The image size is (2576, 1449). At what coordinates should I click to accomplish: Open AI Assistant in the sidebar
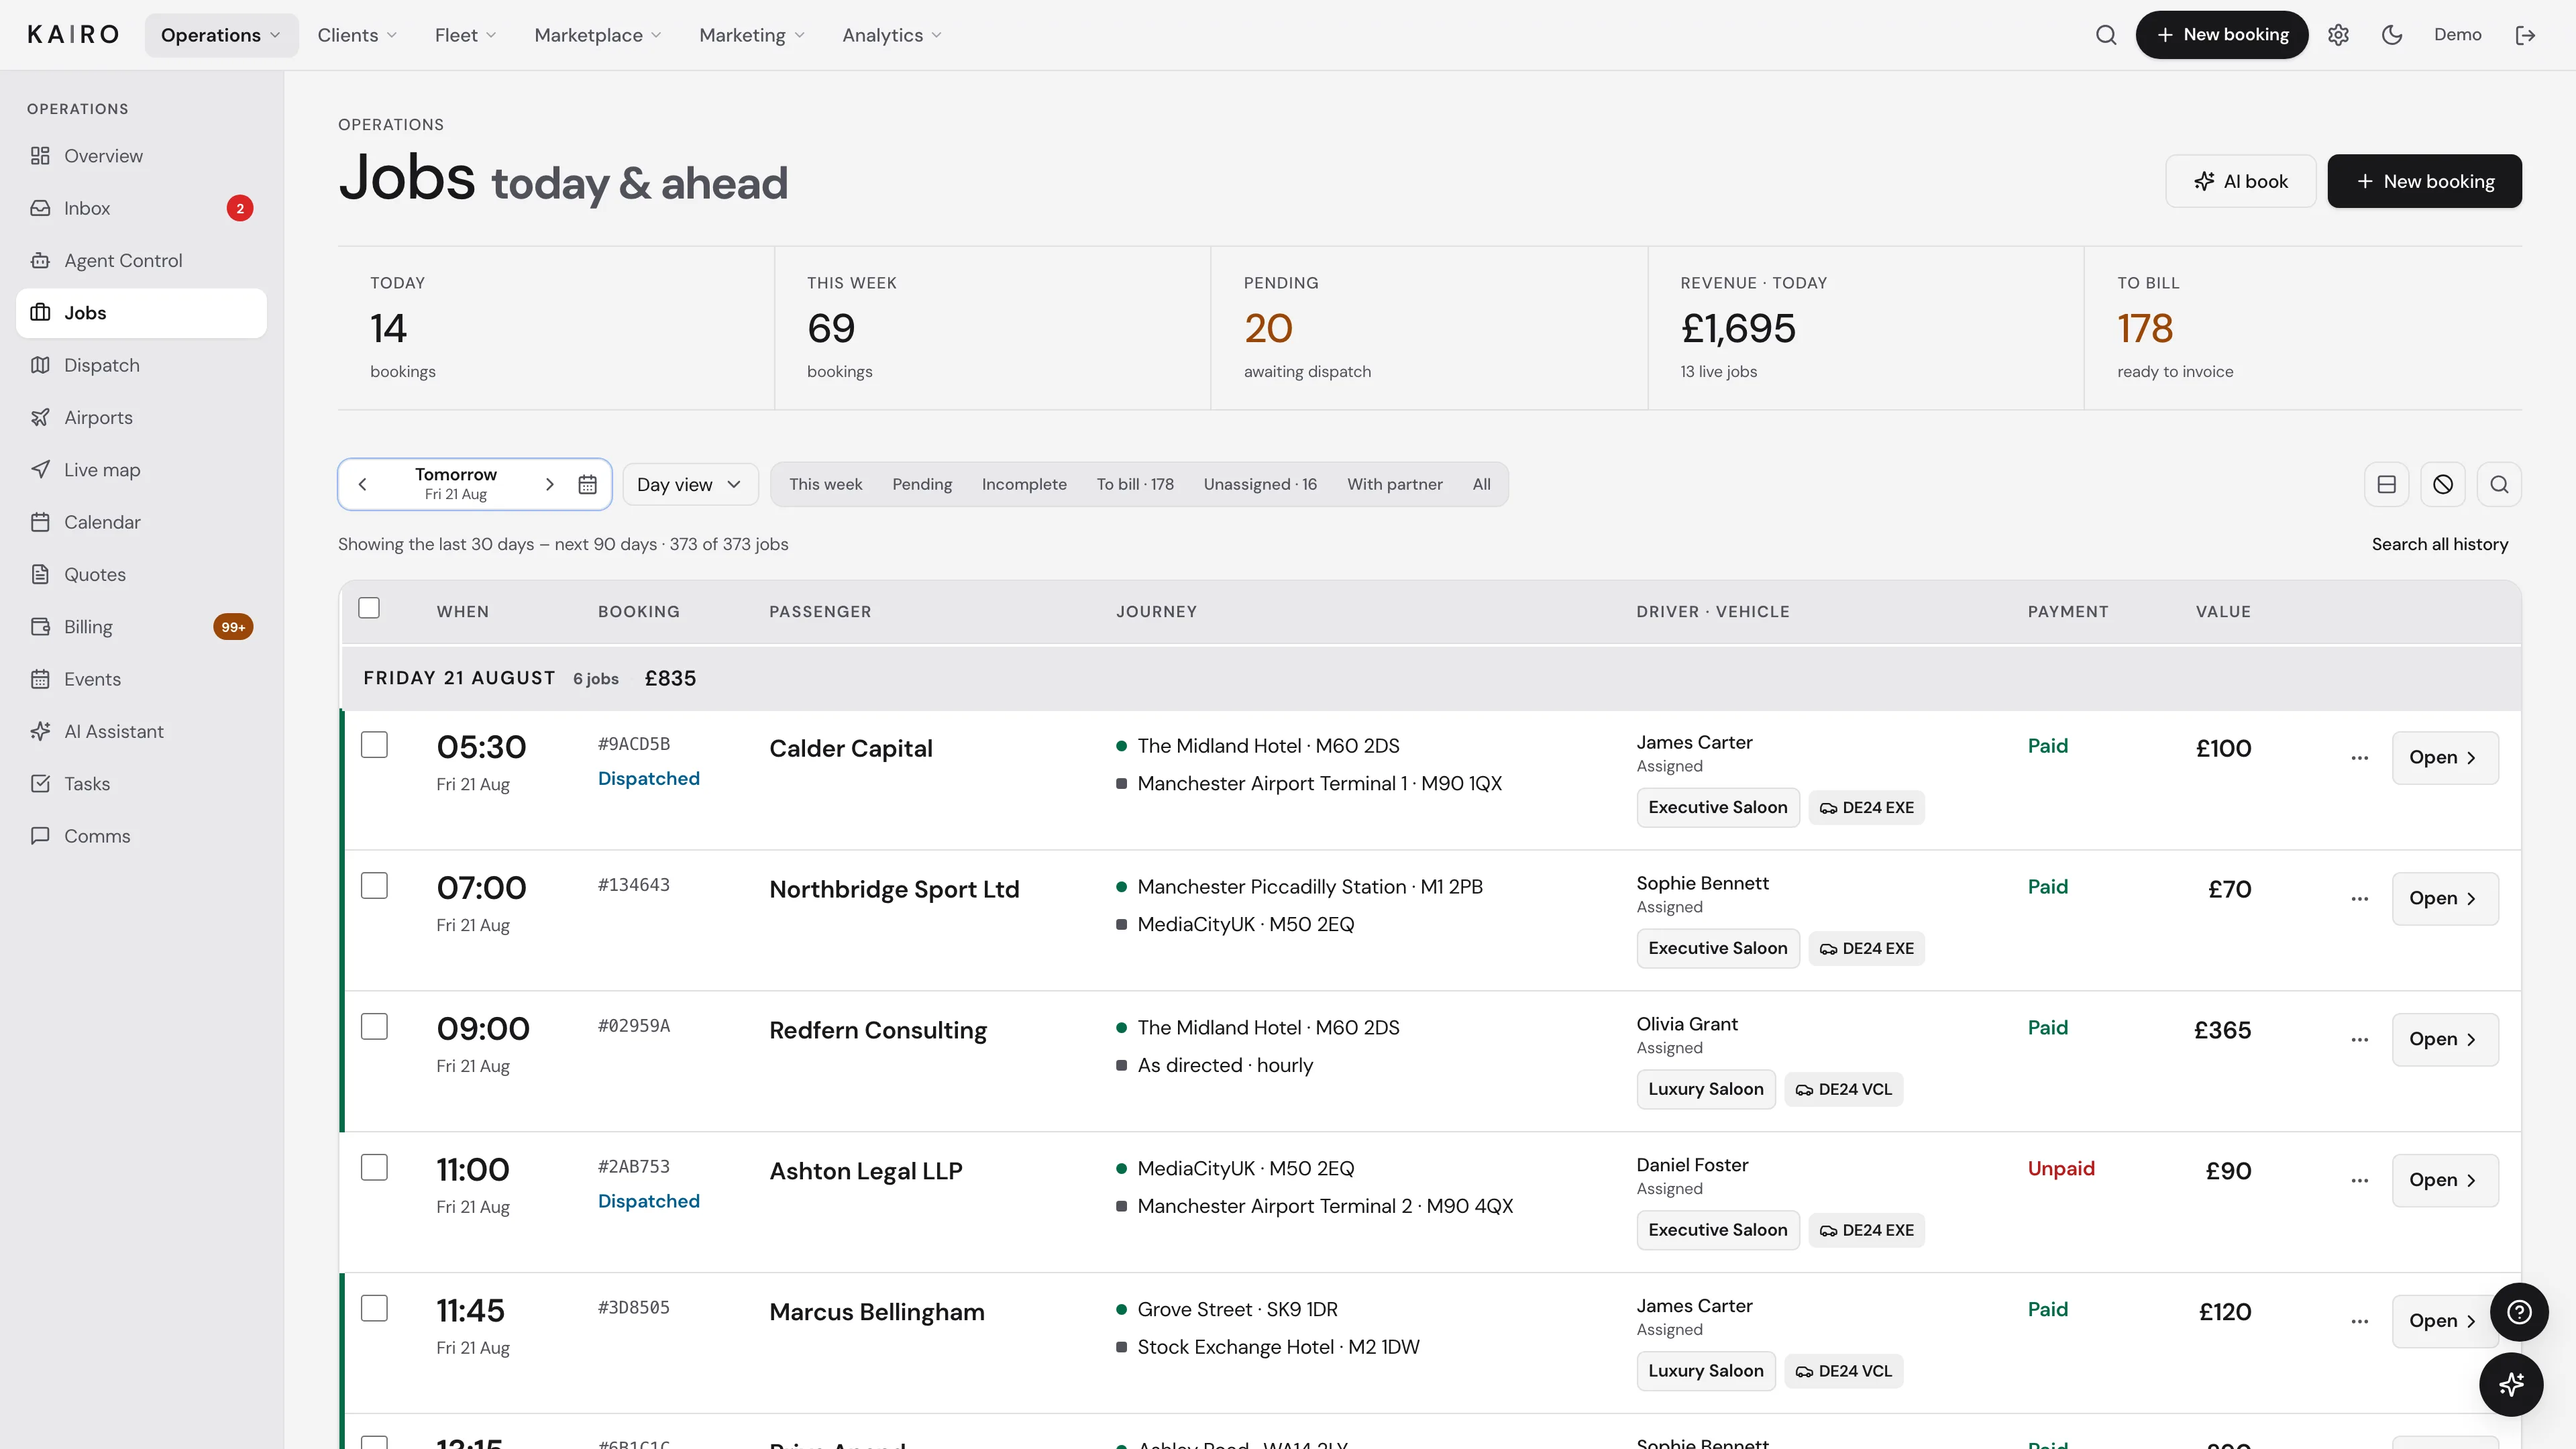pyautogui.click(x=141, y=732)
